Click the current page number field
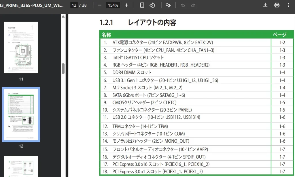Viewport: 295px width, 177px height. 74,5
